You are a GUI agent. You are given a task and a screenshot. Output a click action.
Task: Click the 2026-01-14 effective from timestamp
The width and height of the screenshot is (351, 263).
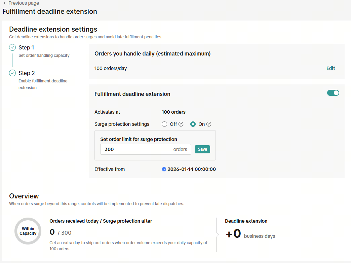[192, 169]
